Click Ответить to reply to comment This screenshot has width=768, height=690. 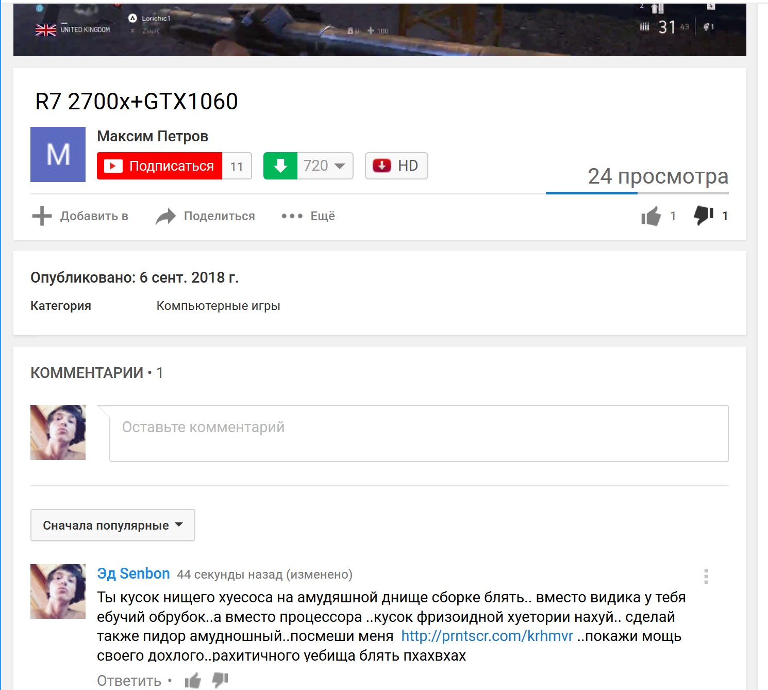129,681
